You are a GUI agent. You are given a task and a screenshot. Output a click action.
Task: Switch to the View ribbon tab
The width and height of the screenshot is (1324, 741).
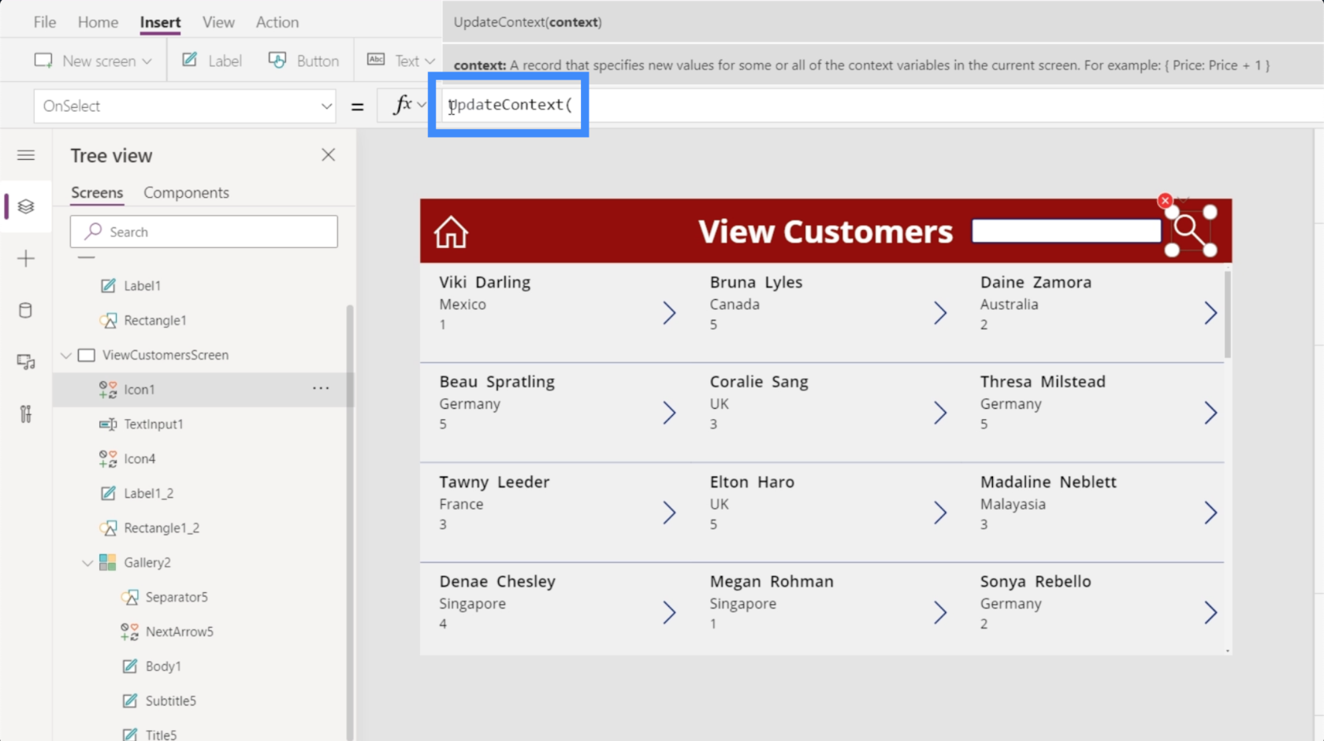218,22
